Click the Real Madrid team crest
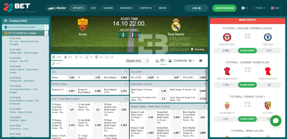The width and height of the screenshot is (287, 139). [x=176, y=25]
